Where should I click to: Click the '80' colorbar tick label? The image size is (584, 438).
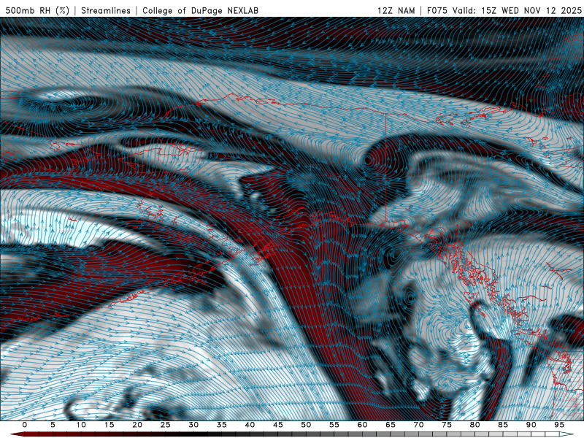(474, 425)
